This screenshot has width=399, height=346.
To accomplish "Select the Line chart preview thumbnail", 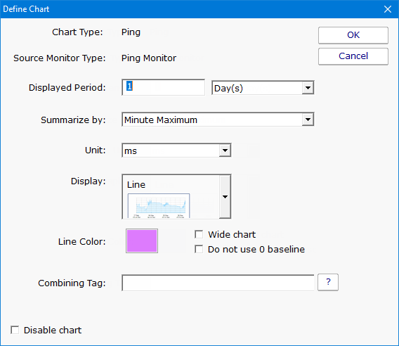I will click(x=159, y=206).
